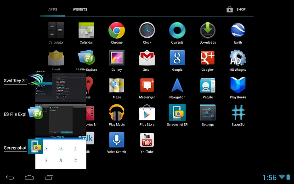The image size is (294, 184).
Task: Open the Gmail app
Action: pos(147,58)
